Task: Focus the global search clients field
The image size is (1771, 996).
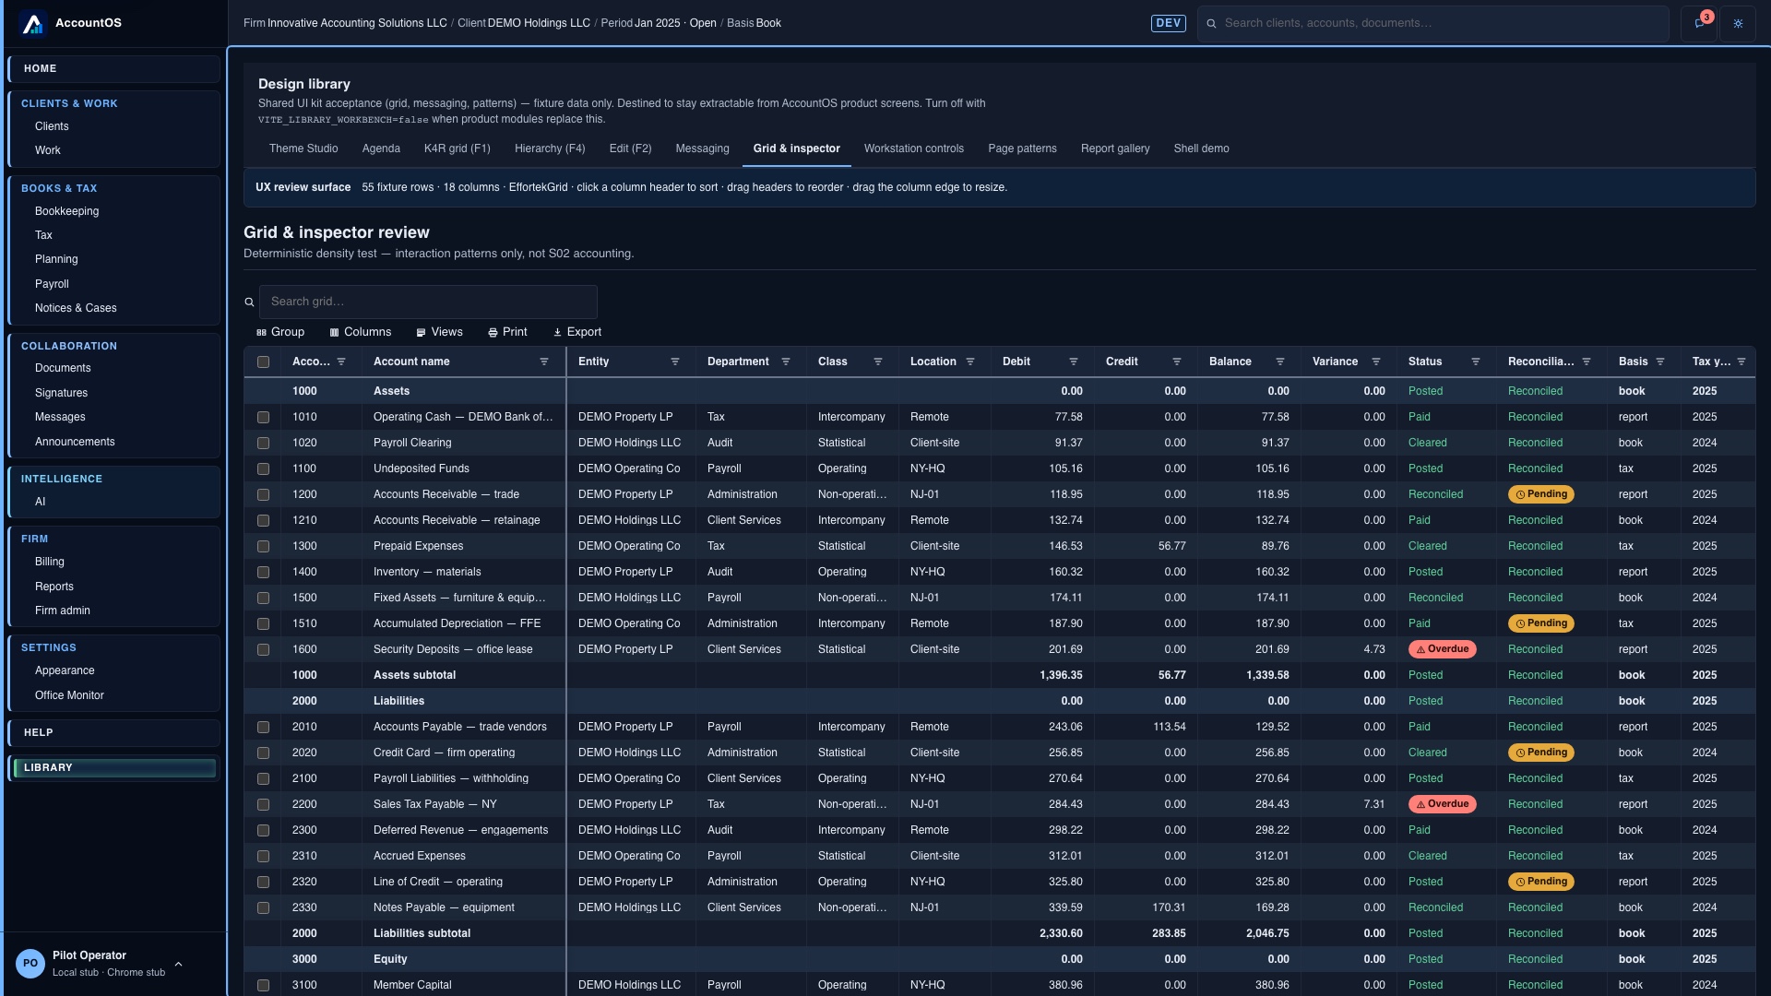Action: pos(1433,23)
